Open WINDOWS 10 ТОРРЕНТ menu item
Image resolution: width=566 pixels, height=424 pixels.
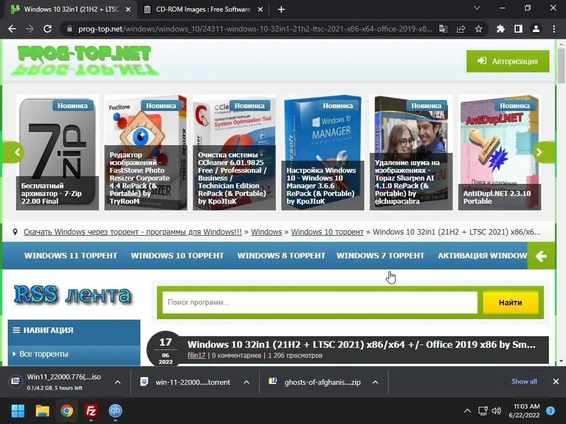click(177, 256)
